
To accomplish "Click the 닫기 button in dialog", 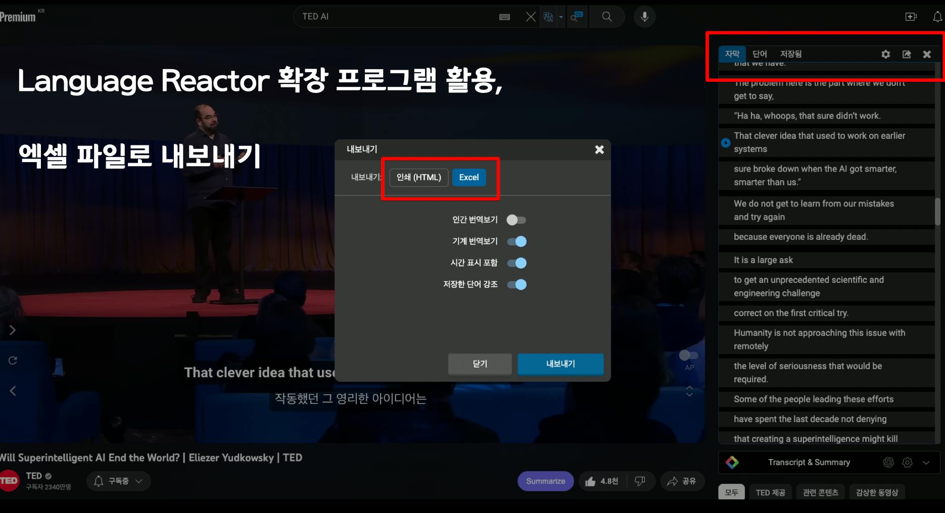I will point(480,364).
